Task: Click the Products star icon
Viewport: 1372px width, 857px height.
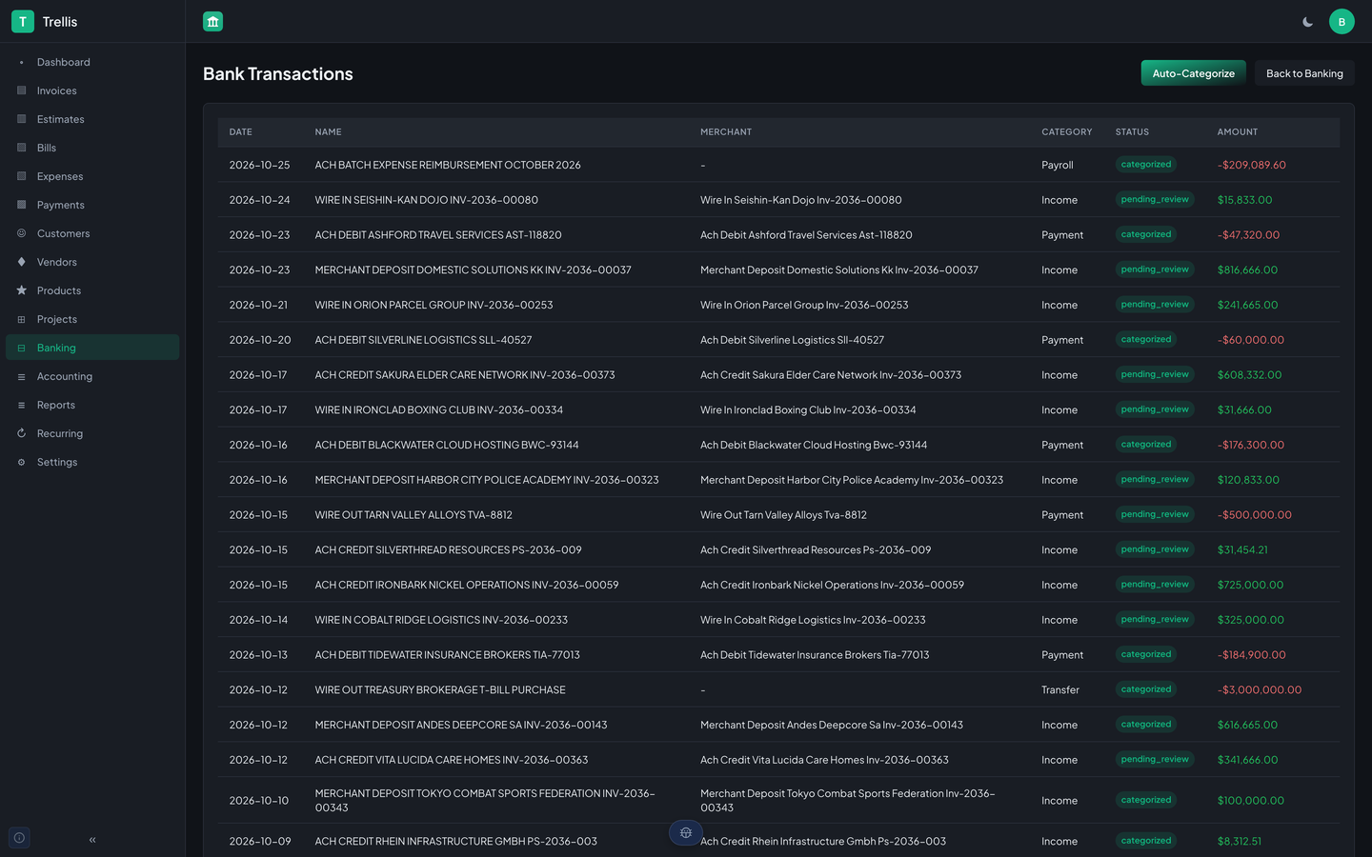Action: [22, 290]
